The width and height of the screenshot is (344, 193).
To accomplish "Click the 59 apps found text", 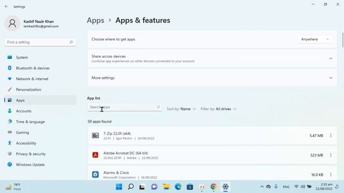I will tap(99, 122).
